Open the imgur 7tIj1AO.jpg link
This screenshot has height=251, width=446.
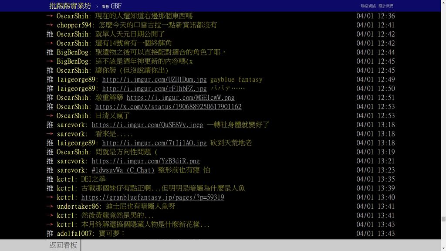point(154,143)
